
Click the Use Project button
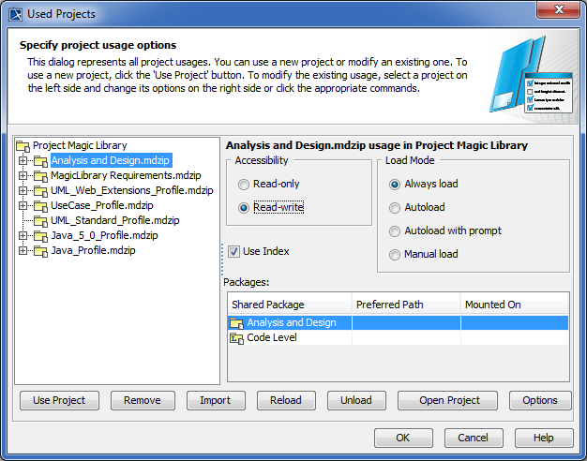click(59, 400)
